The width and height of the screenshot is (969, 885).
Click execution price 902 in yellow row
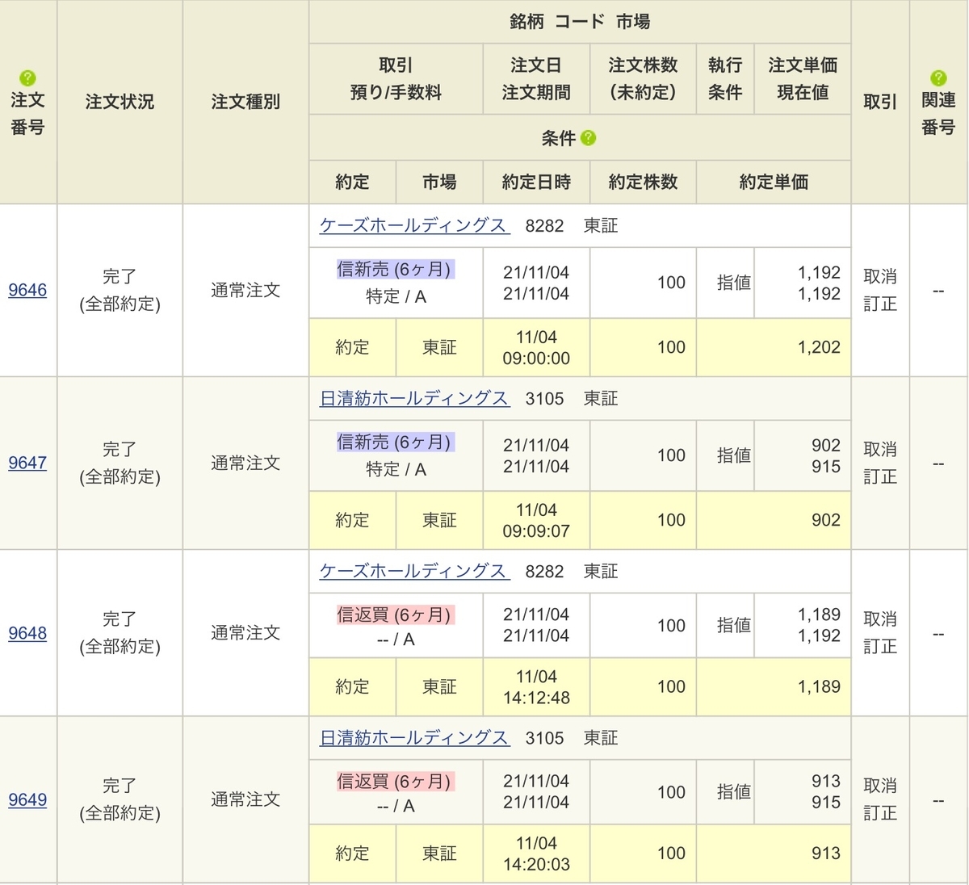[x=825, y=520]
